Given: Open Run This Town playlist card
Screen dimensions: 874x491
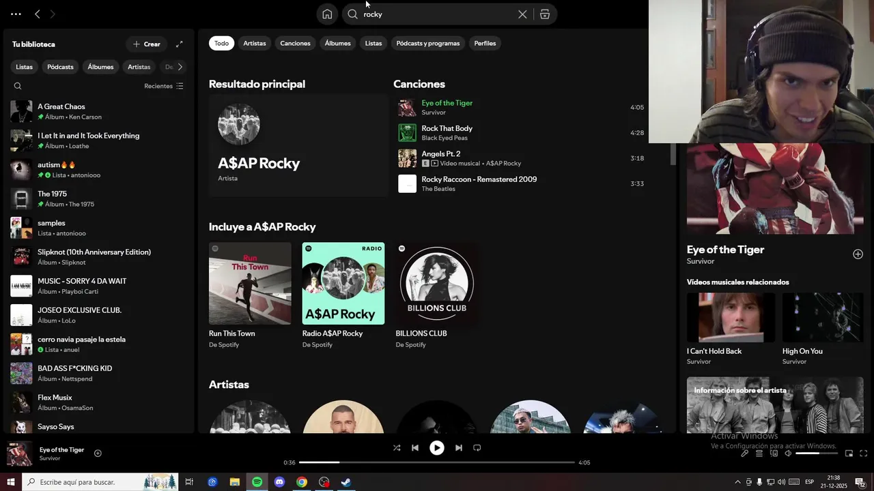Looking at the screenshot, I should point(250,295).
